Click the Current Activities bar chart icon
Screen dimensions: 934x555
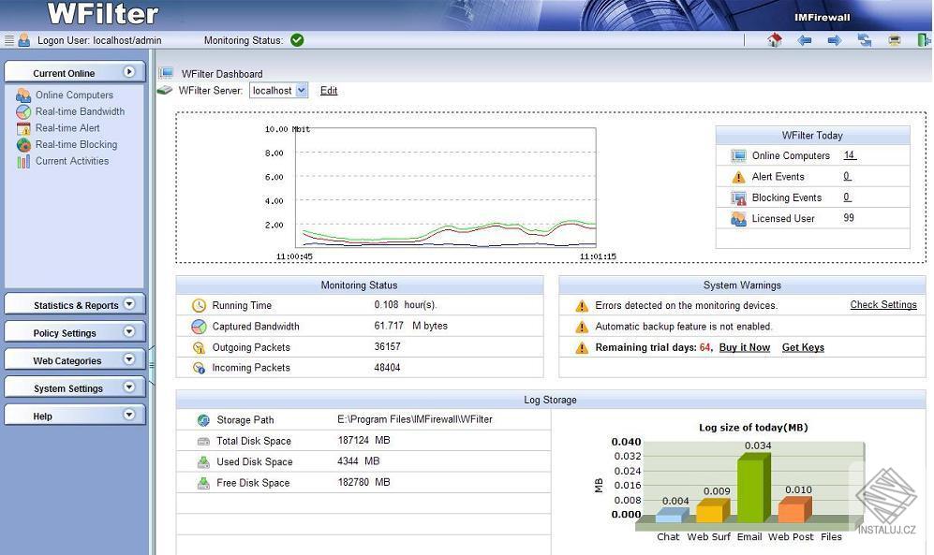[x=23, y=161]
